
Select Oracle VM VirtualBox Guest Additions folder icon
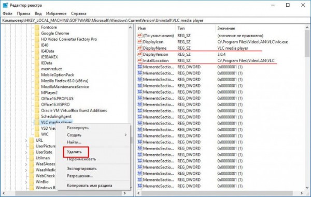[37, 110]
